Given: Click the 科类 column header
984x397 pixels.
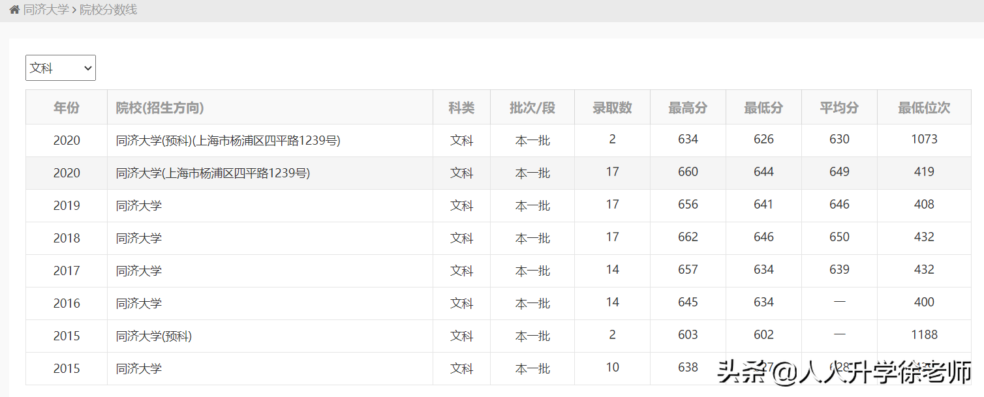Looking at the screenshot, I should coord(461,108).
